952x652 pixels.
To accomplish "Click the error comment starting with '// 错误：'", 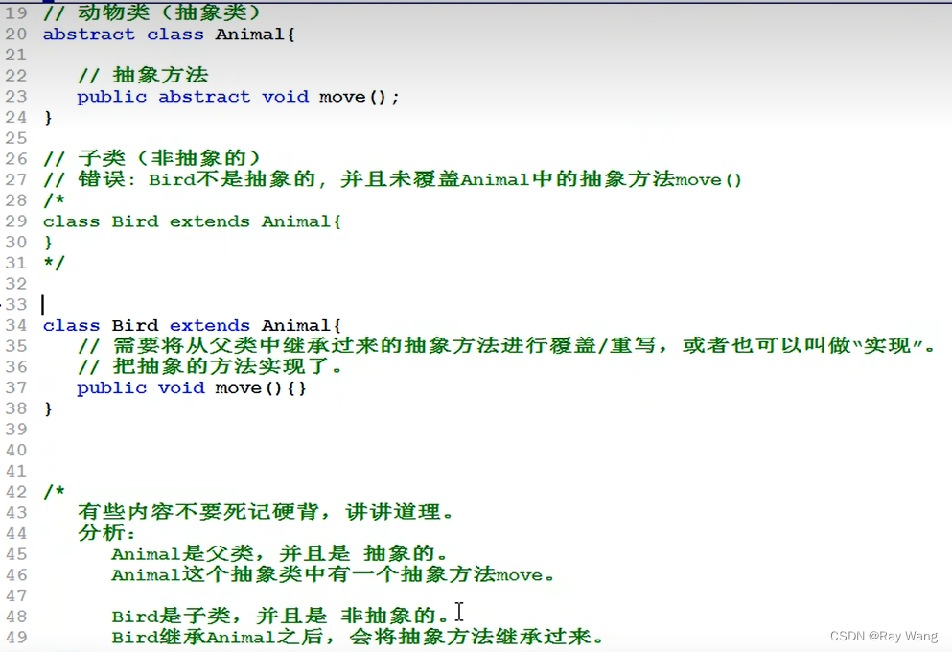I will coord(392,179).
